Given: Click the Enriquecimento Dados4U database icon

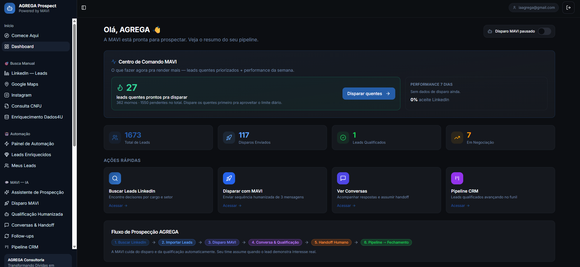Looking at the screenshot, I should pos(7,117).
